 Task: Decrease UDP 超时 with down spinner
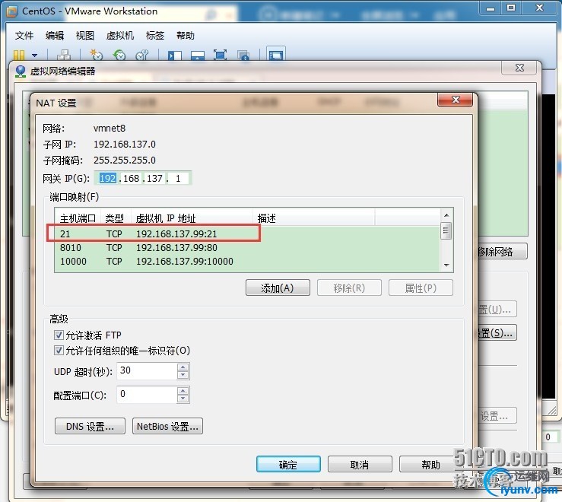tap(183, 375)
